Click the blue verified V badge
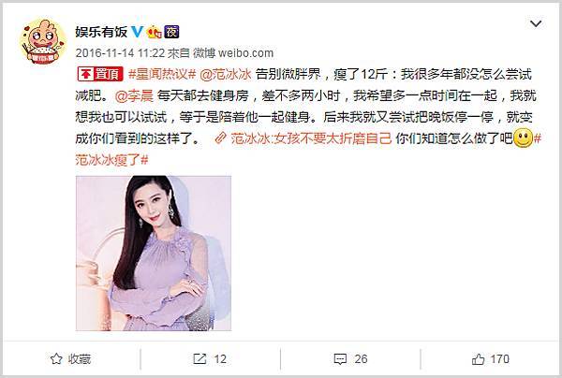This screenshot has width=562, height=378. (137, 32)
